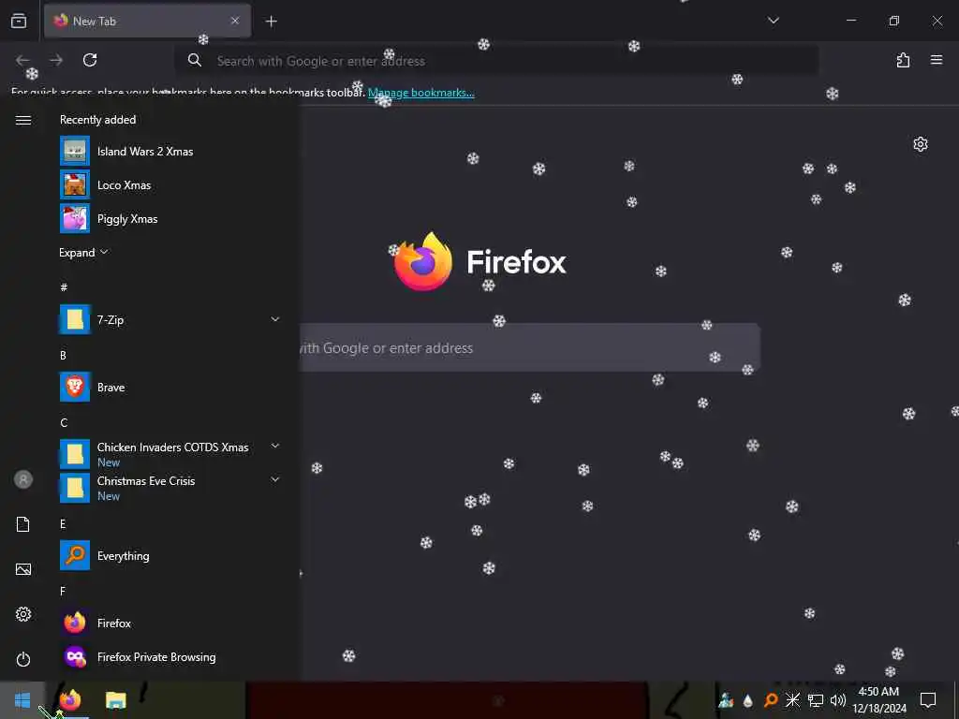This screenshot has height=719, width=959.
Task: Launch Brave browser from Start menu
Action: 170,387
